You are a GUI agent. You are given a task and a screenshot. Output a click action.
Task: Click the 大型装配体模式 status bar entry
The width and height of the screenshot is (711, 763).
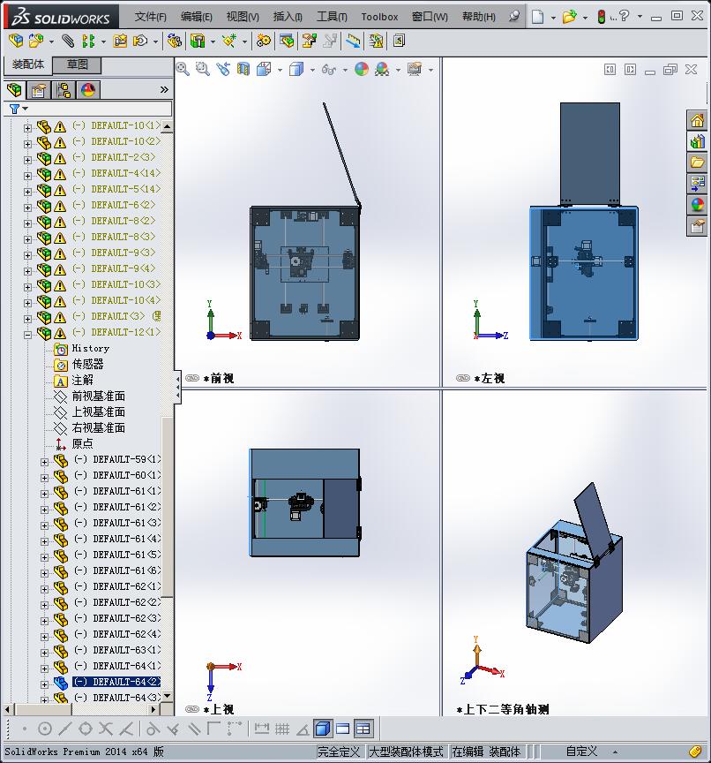point(406,752)
